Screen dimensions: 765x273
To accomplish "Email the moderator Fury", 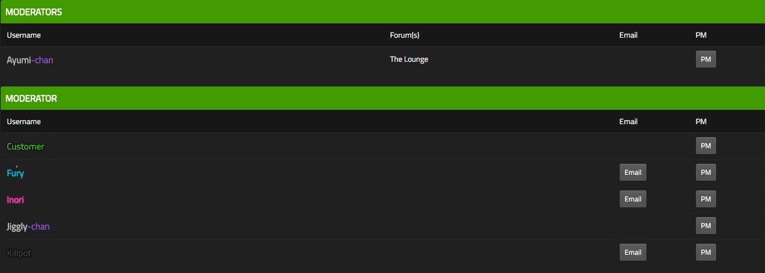I will pos(633,172).
